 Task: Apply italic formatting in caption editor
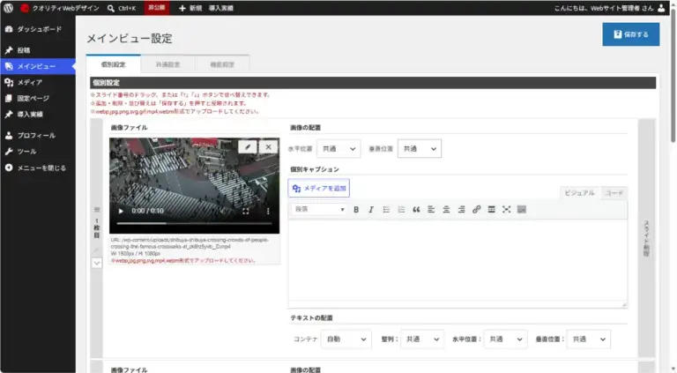pos(371,209)
